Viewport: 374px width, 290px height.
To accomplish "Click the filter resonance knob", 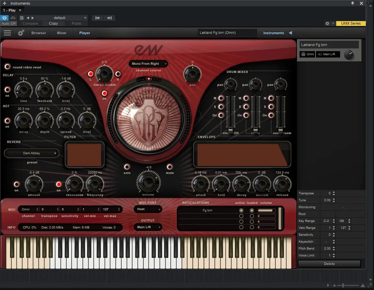I will [x=74, y=184].
